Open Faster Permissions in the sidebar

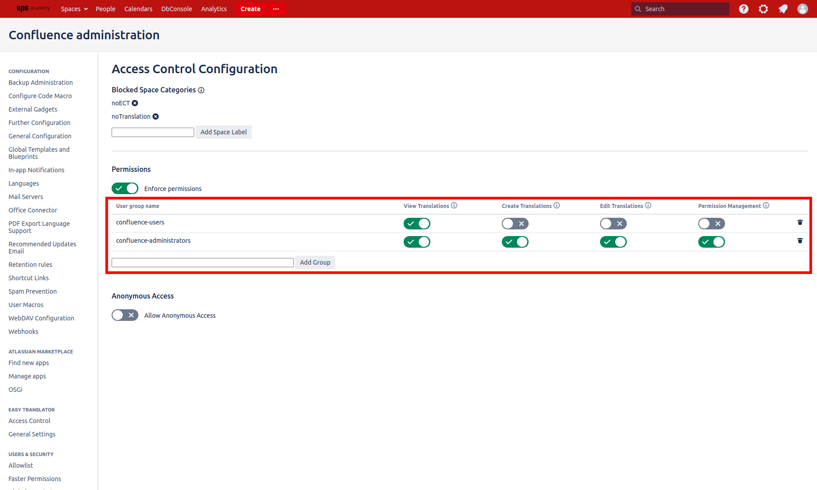coord(34,478)
